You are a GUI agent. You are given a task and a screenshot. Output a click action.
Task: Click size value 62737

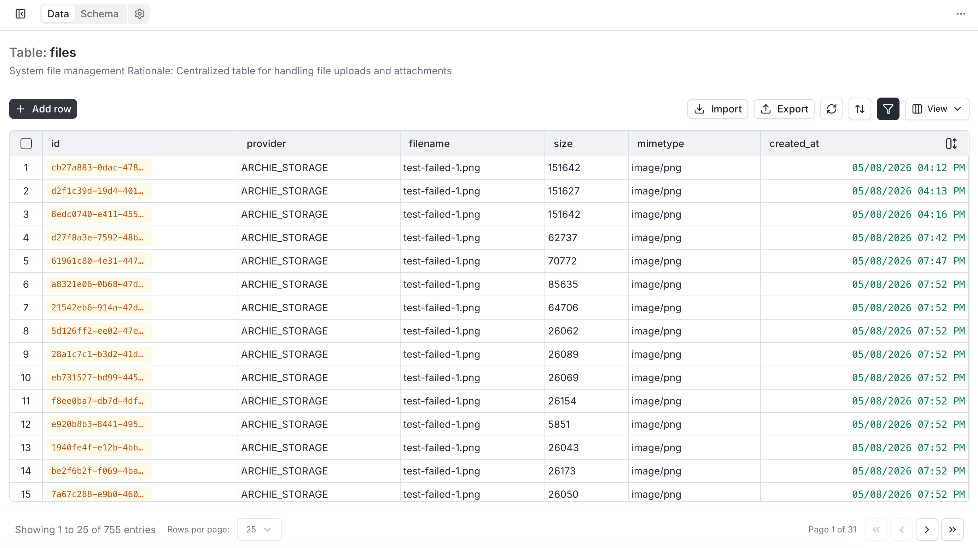[562, 238]
